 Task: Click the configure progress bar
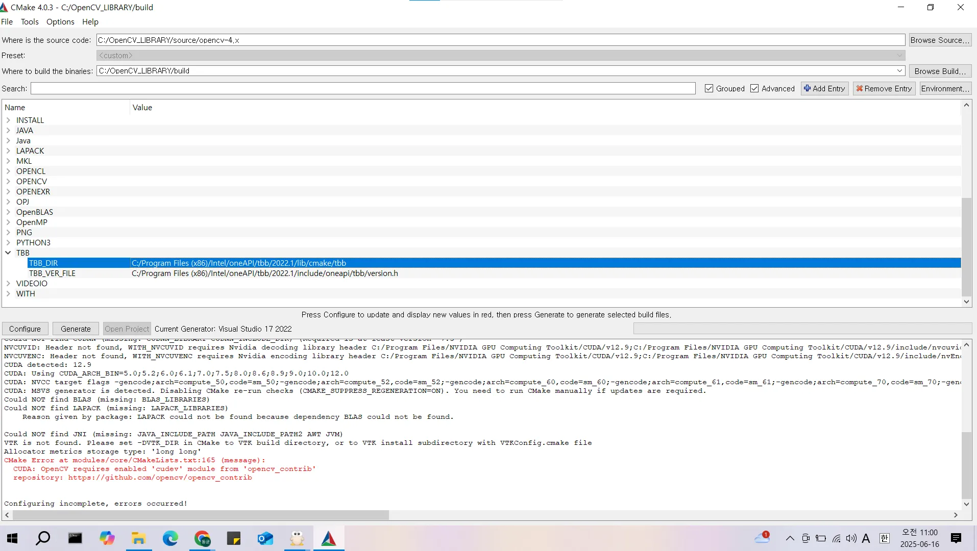tap(802, 329)
